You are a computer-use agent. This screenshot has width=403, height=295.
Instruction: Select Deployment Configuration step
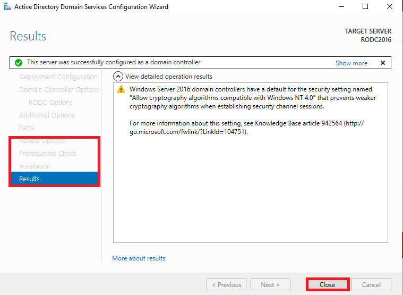[x=58, y=77]
